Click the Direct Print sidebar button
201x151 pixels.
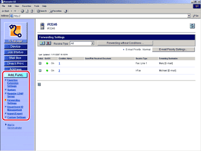(16, 64)
